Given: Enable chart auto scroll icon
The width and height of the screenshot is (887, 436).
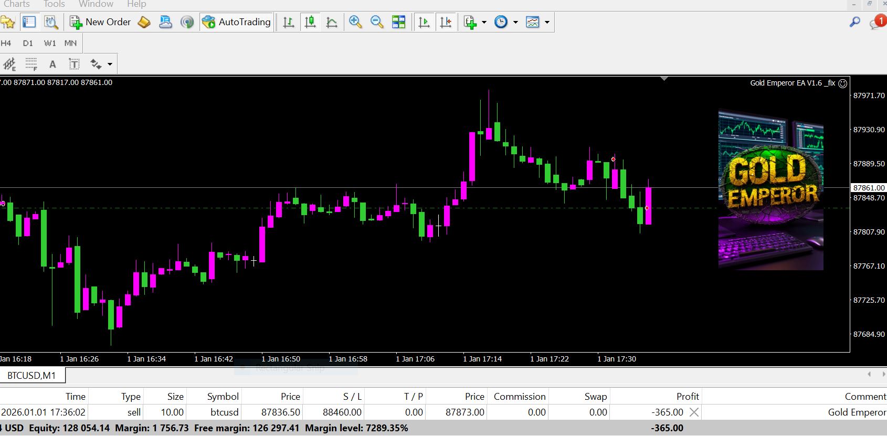Looking at the screenshot, I should point(424,22).
